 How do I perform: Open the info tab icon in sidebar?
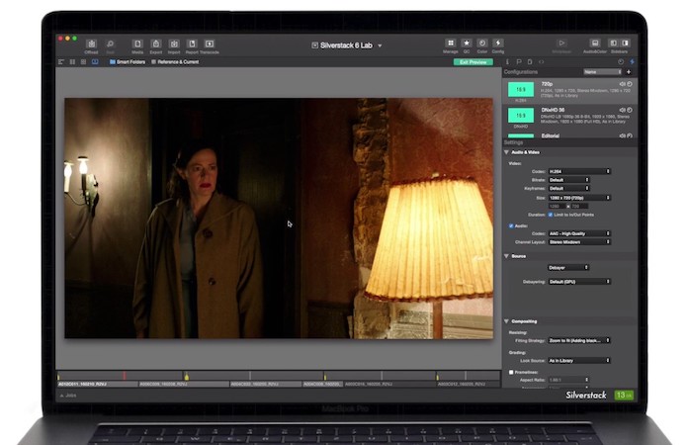tap(507, 62)
